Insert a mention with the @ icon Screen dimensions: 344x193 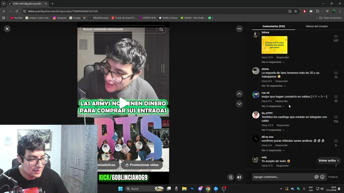(x=316, y=177)
